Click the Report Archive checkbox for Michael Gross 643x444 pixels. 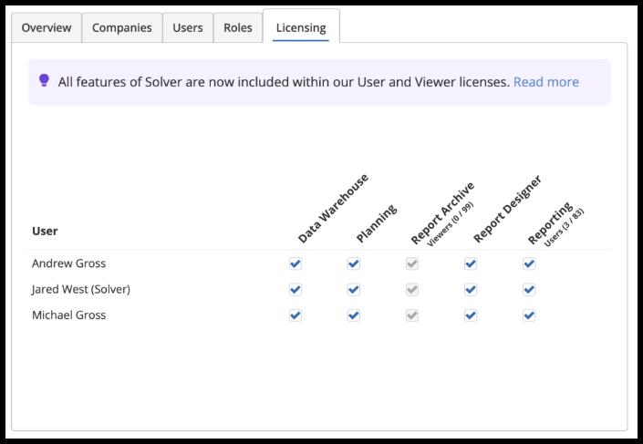point(412,315)
